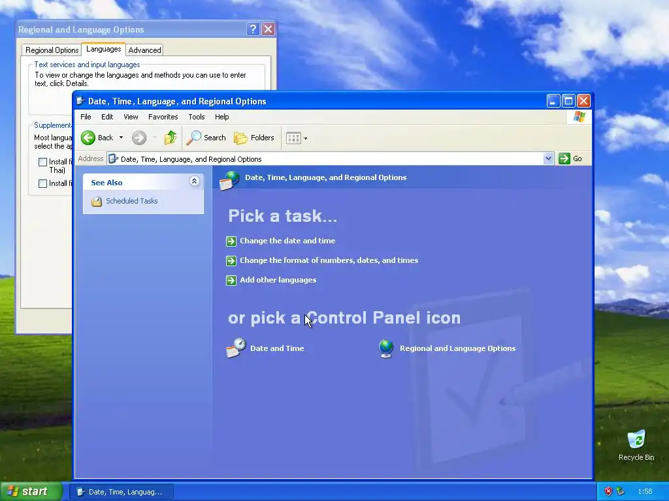The height and width of the screenshot is (501, 669).
Task: Open the Help menu
Action: coord(222,117)
